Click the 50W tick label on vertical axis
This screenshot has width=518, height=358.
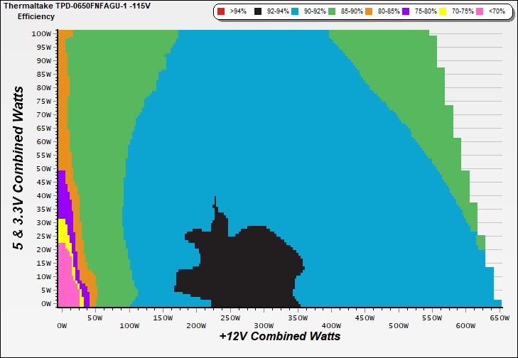[43, 168]
